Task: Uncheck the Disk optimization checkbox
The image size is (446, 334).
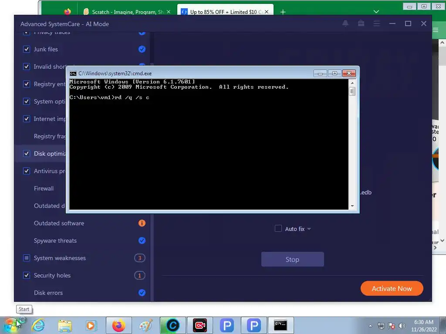Action: tap(27, 154)
